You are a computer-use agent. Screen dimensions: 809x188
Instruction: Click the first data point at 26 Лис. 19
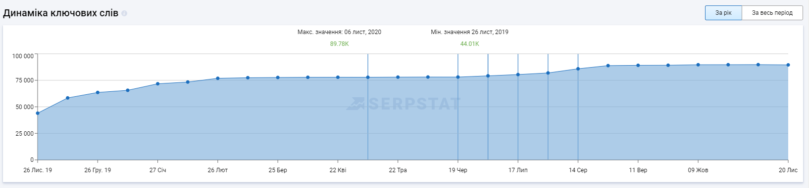(38, 113)
